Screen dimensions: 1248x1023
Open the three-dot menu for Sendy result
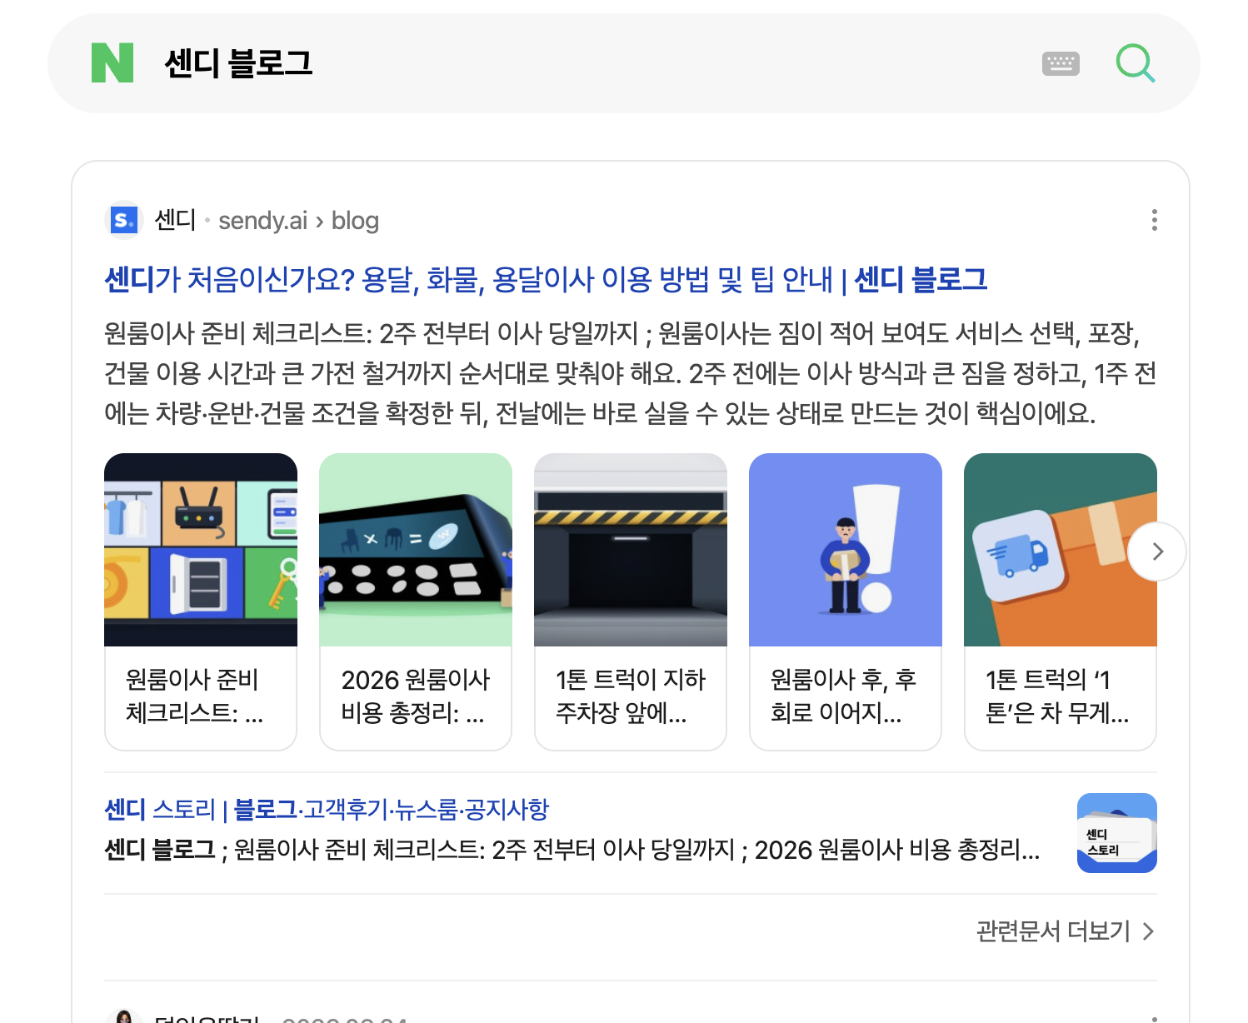[1154, 220]
